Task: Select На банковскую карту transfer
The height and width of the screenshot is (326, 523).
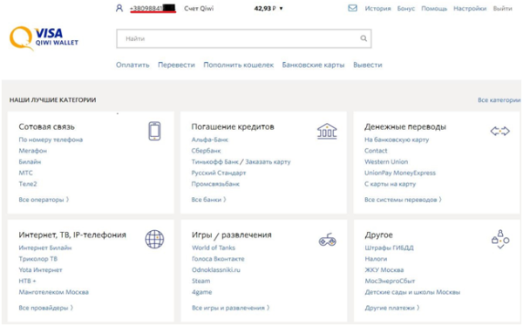Action: coord(397,139)
